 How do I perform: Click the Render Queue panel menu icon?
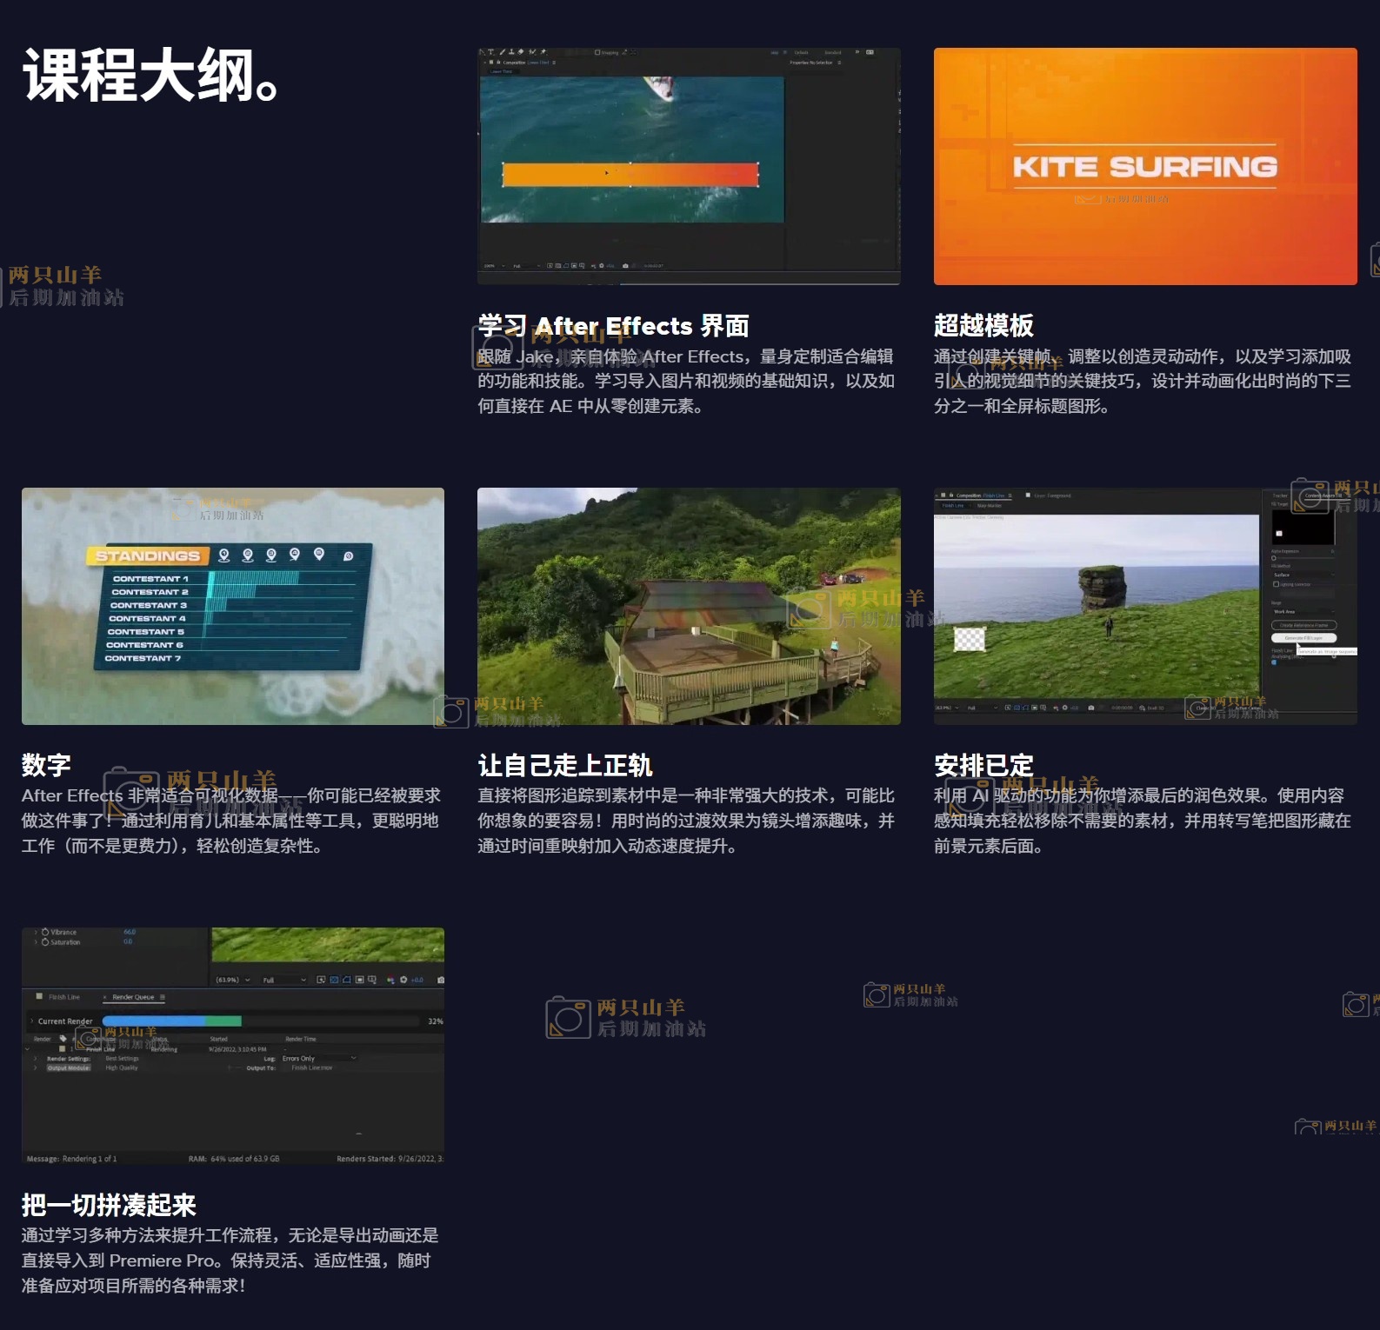pos(163,997)
